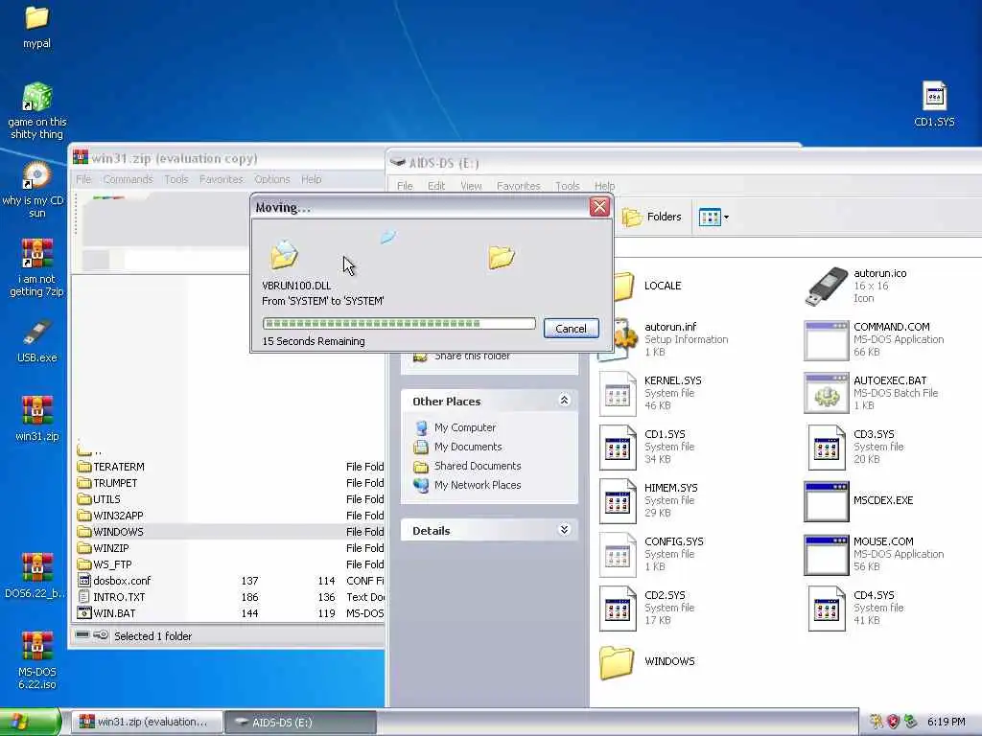Open Edit menu in AIDS-DS window
The image size is (982, 736).
pos(436,186)
